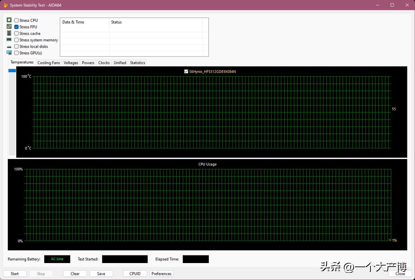Click the CPU chip icon beside Stress CPU
415x280 pixels.
[x=9, y=20]
